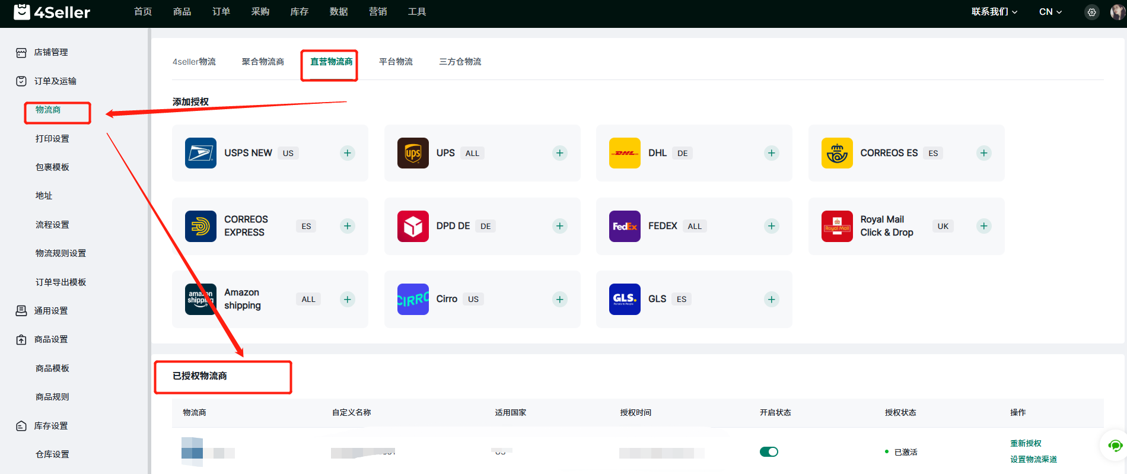This screenshot has height=474, width=1127.
Task: Add GLS authorization with plus icon
Action: pyautogui.click(x=772, y=299)
